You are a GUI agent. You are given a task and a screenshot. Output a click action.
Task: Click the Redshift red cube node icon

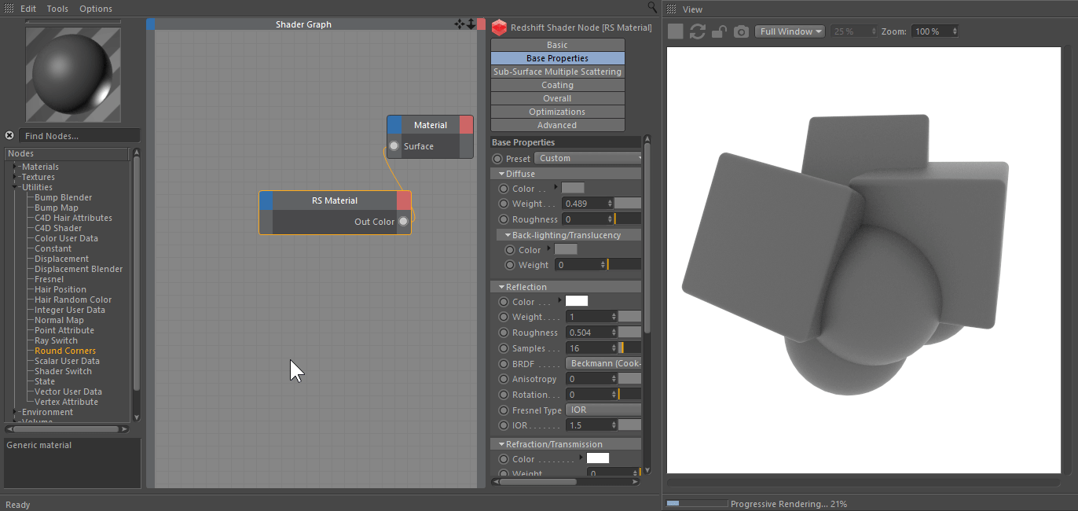(499, 28)
